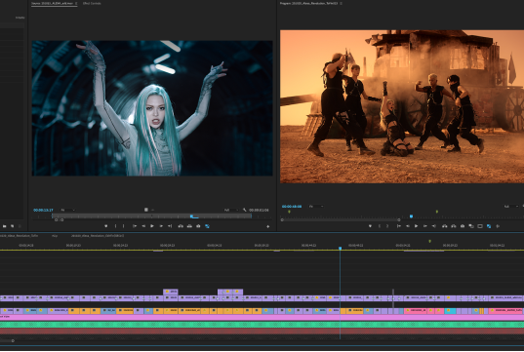
Task: Play the sequence in Program Monitor
Action: tap(416, 226)
